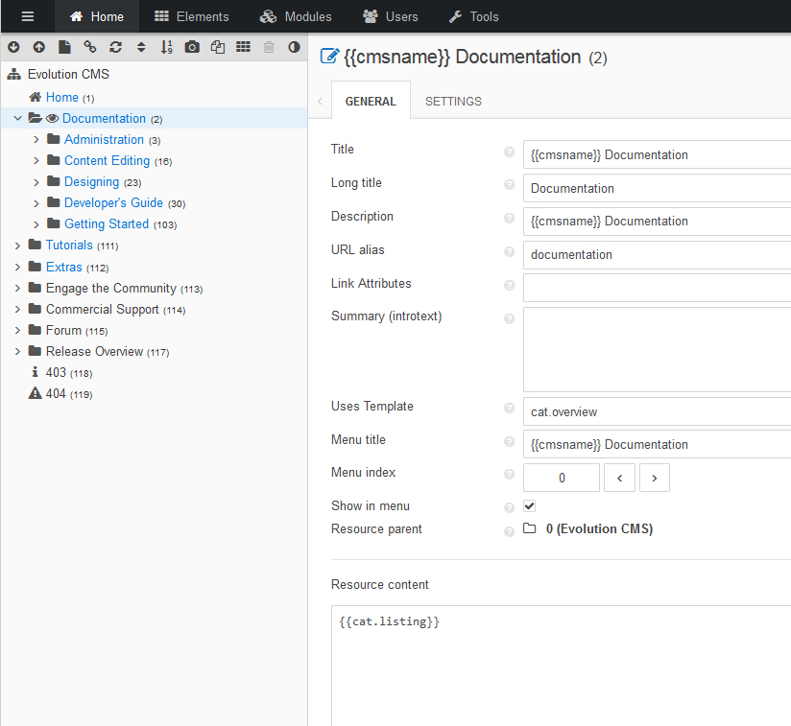The width and height of the screenshot is (791, 726).
Task: Open the hamburger main menu
Action: [x=28, y=16]
